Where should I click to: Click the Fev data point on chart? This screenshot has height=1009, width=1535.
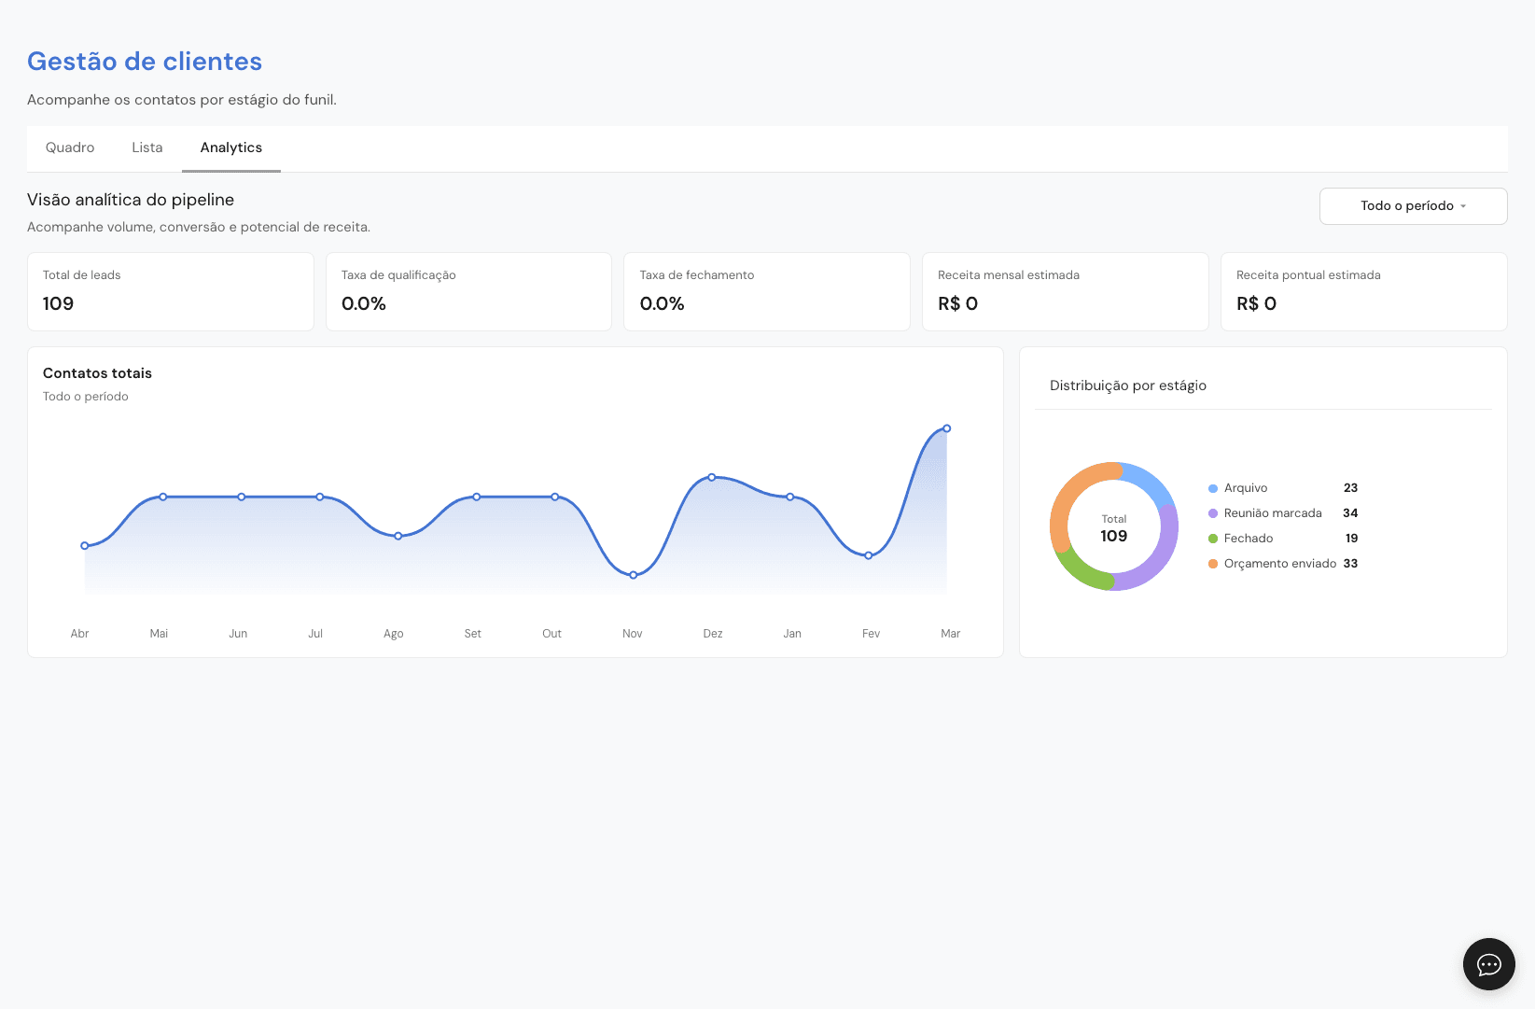click(x=869, y=555)
